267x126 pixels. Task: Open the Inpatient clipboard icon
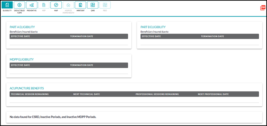click(x=80, y=5)
